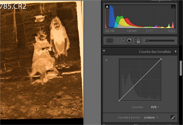Click the Histogramme panel header
The height and width of the screenshot is (125, 183).
[x=161, y=1]
